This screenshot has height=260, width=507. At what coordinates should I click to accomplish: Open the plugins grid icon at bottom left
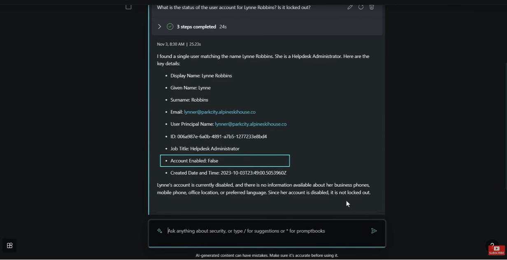tap(10, 245)
